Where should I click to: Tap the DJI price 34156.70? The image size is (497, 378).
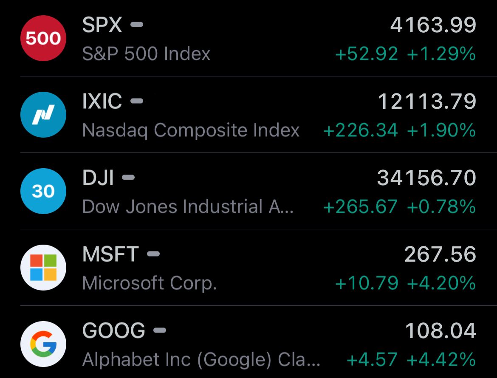pos(426,178)
